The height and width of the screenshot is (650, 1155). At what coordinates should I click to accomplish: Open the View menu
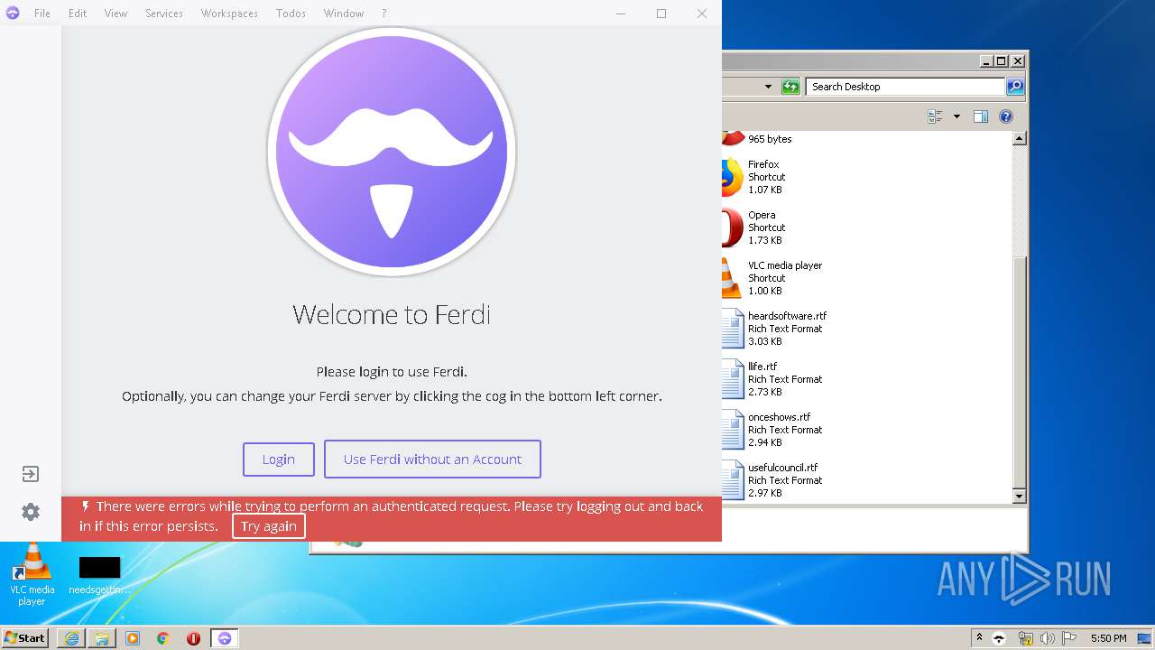(115, 14)
